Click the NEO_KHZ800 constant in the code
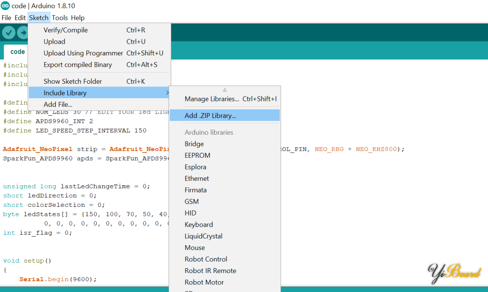 [x=376, y=149]
